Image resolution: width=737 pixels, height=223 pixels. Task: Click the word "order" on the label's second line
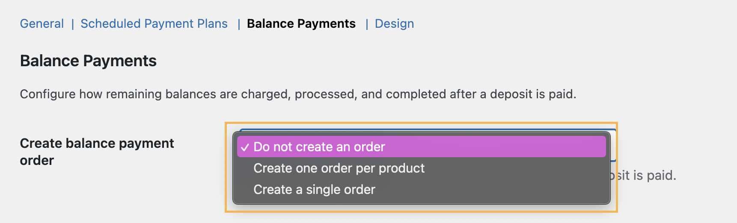tap(37, 161)
